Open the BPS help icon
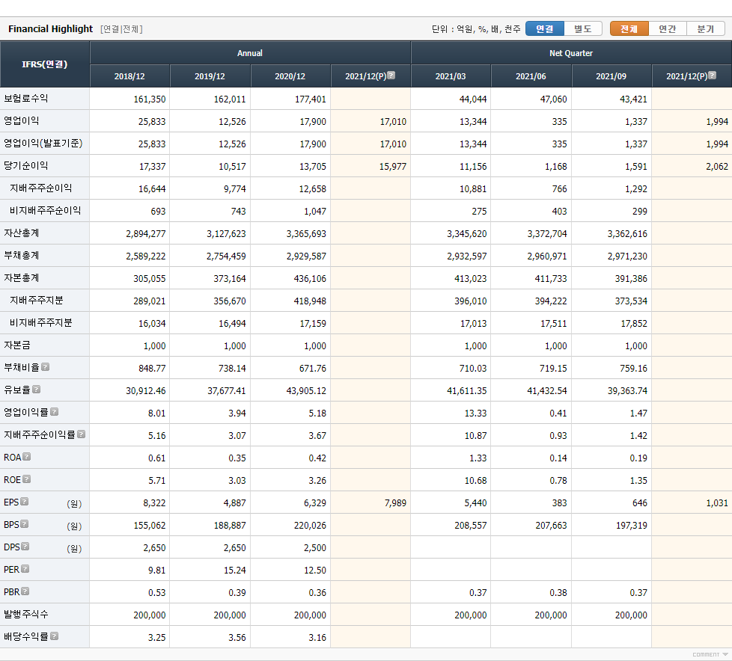The image size is (732, 661). (25, 524)
